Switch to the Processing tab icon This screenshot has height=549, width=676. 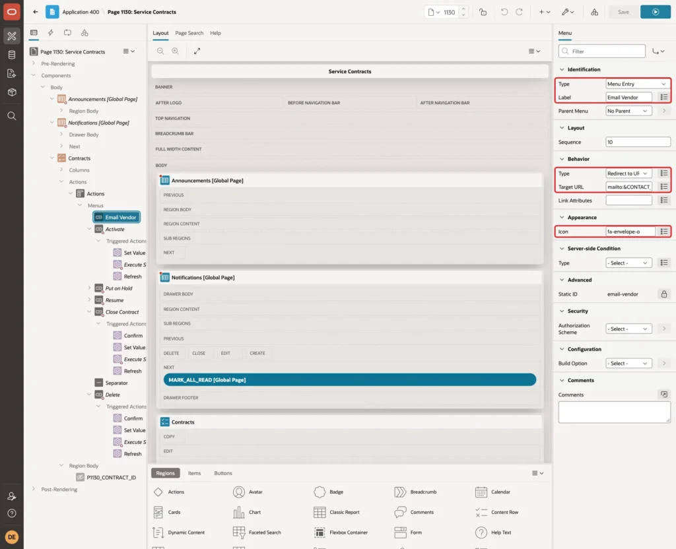[67, 33]
